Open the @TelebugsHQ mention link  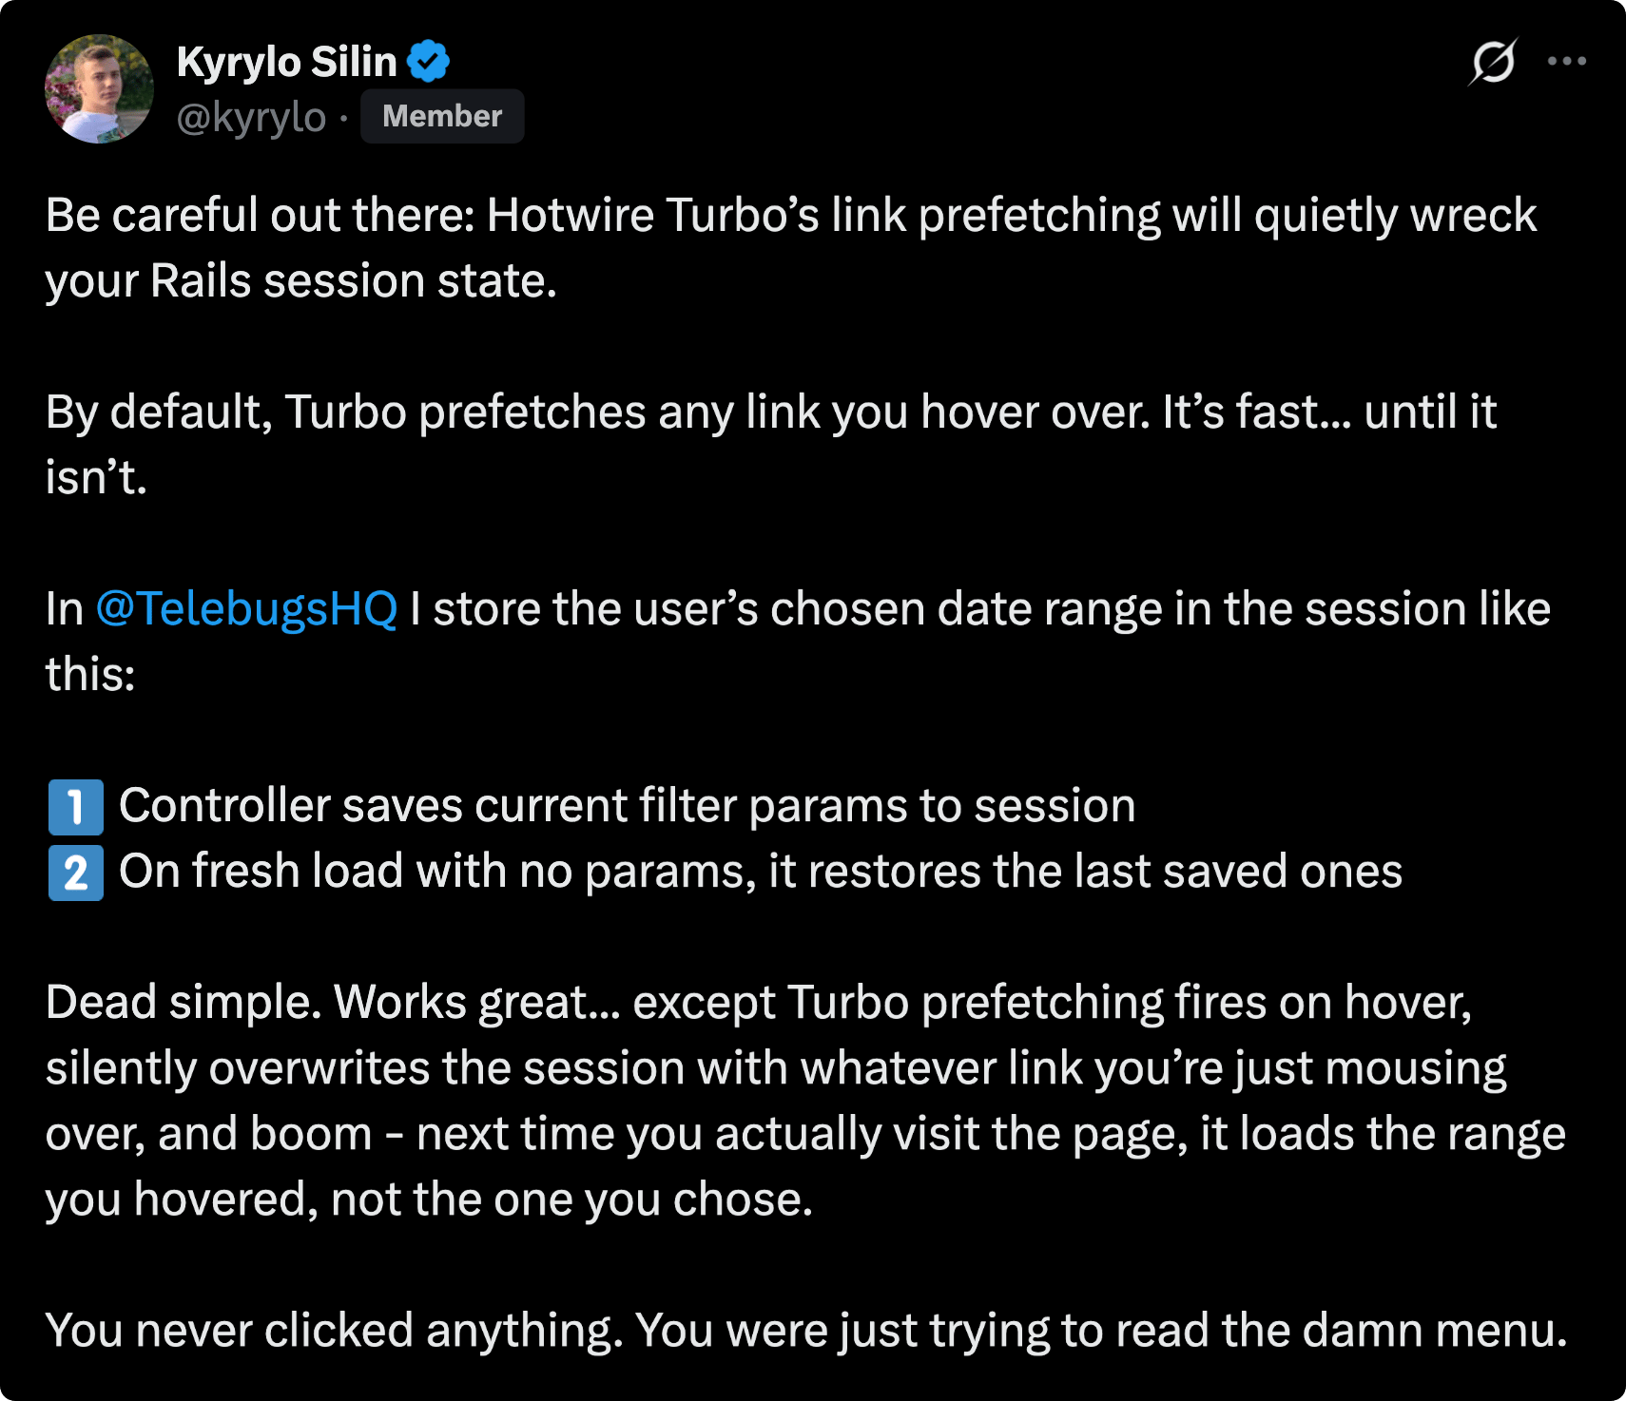pyautogui.click(x=246, y=608)
